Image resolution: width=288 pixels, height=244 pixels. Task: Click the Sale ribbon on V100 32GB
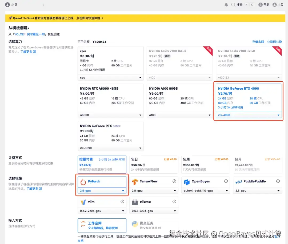[x=277, y=50]
